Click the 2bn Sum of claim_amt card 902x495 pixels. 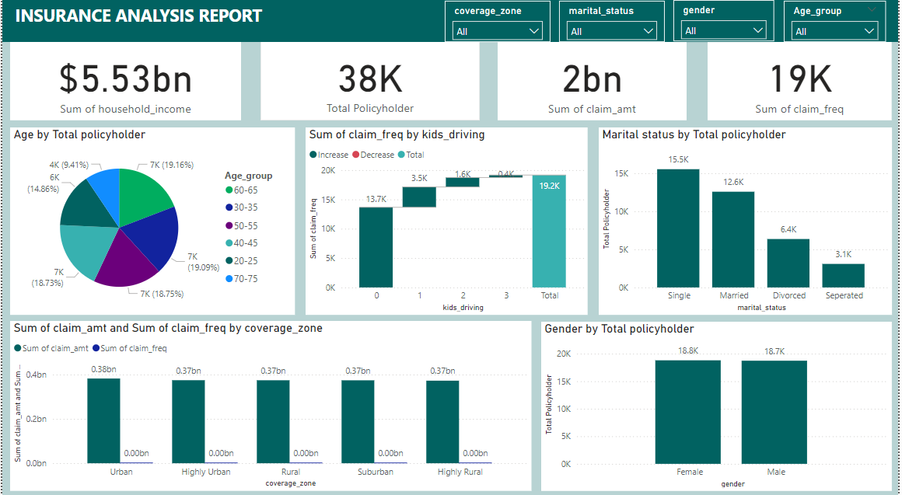pos(592,82)
